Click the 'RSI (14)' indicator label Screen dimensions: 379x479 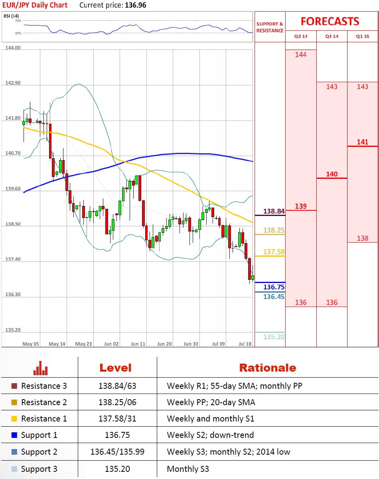tap(11, 16)
